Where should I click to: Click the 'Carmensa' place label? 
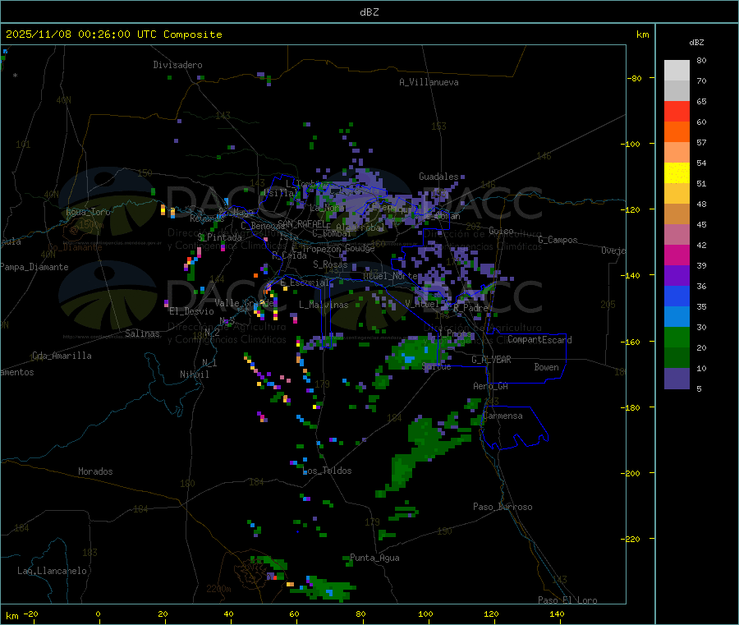pyautogui.click(x=503, y=416)
